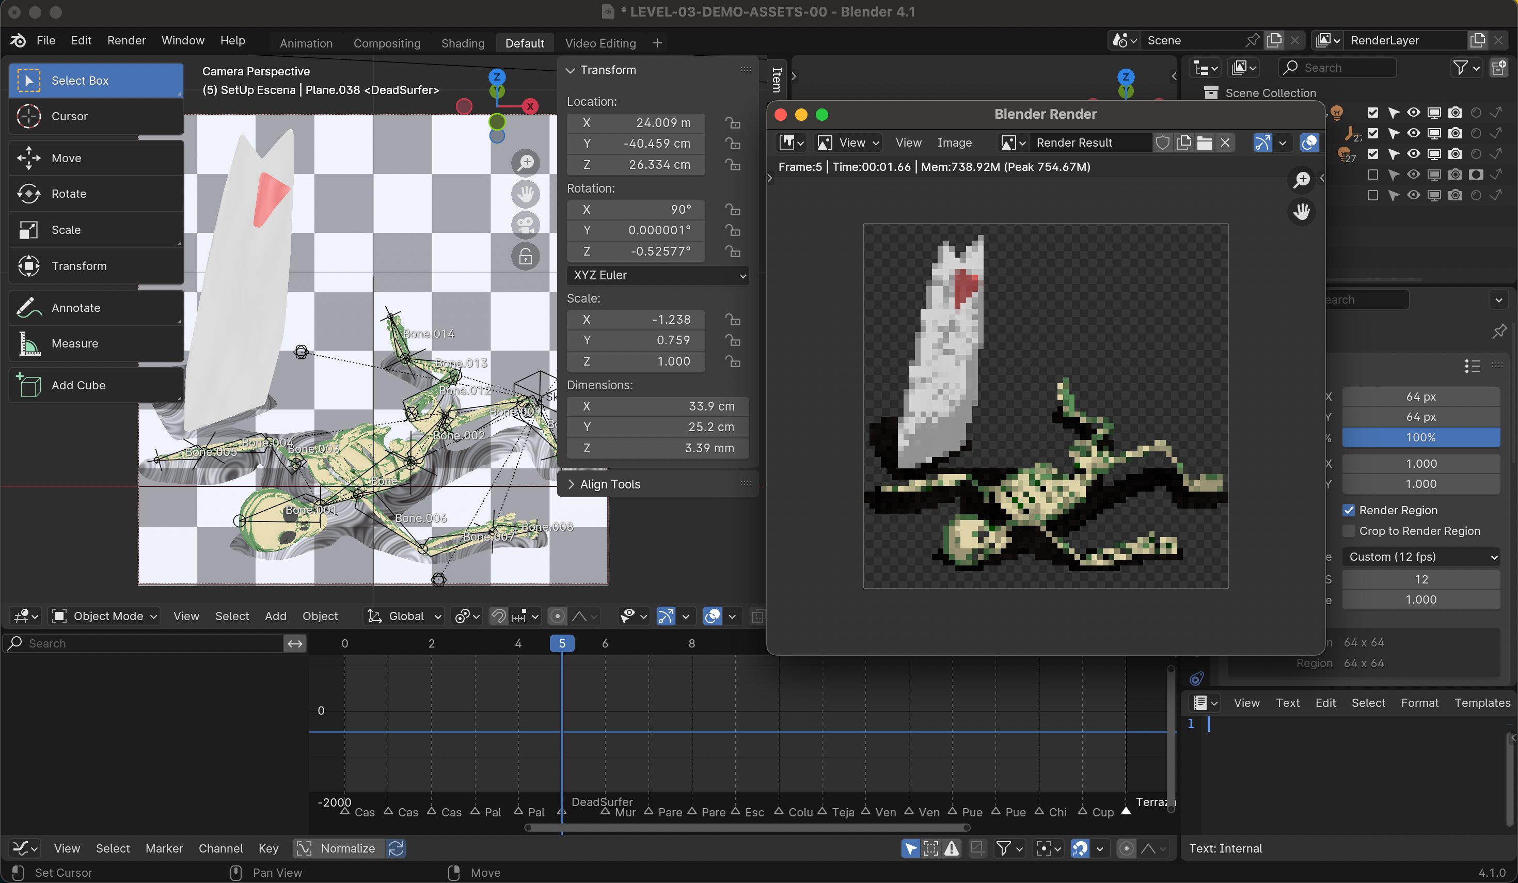Toggle the camera view icon in viewport

(525, 225)
